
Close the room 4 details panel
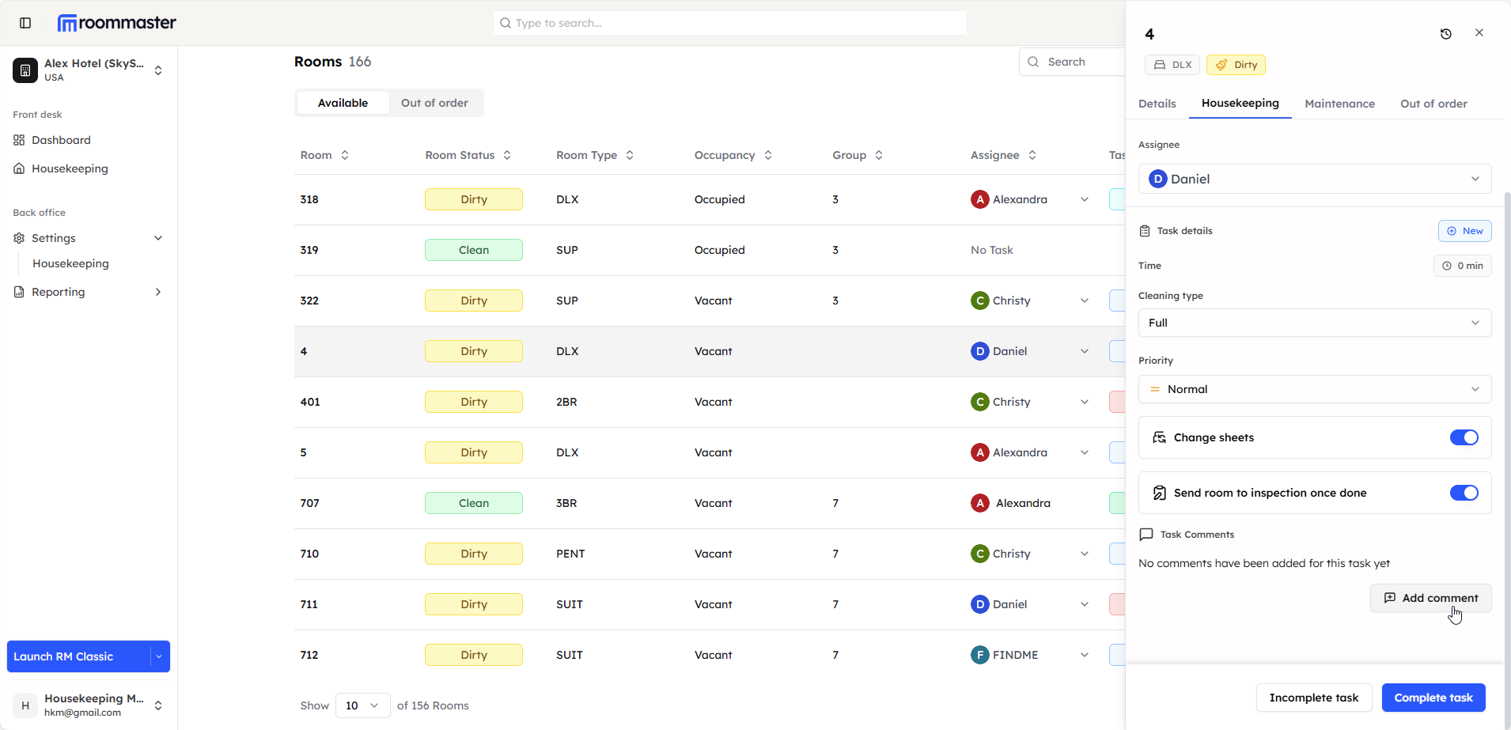1479,33
